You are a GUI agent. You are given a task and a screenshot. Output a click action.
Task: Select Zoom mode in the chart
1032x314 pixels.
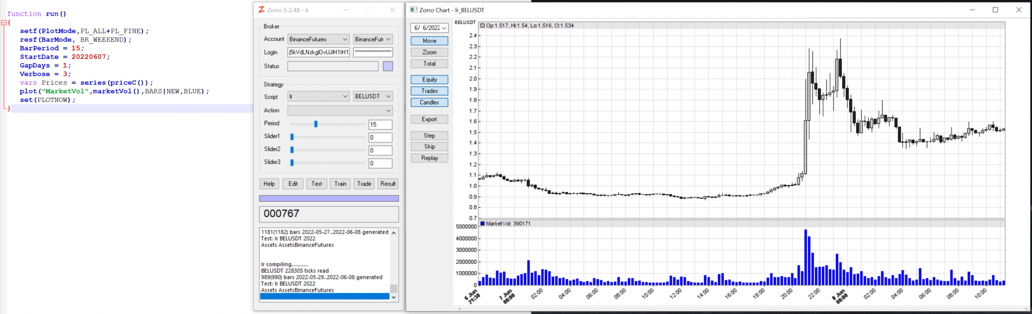(429, 52)
